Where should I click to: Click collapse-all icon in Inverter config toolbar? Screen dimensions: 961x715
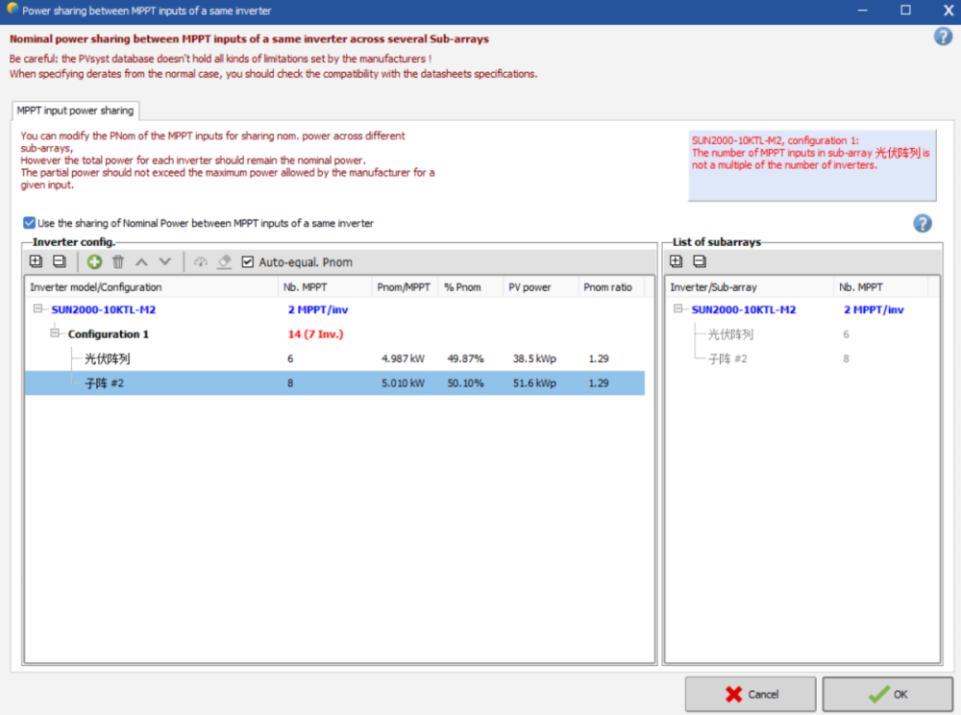[x=59, y=261]
